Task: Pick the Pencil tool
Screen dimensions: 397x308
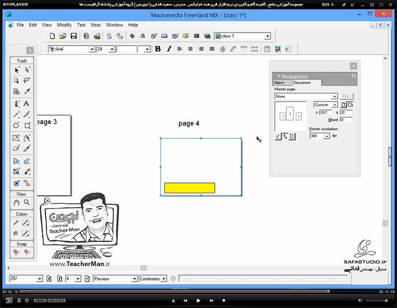Action: (27, 115)
